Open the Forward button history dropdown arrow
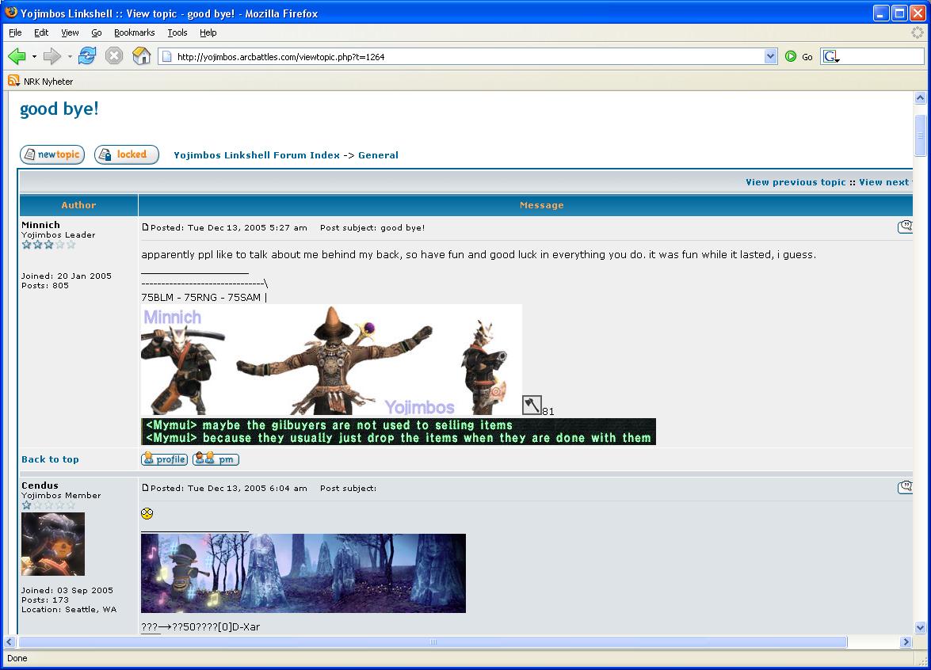The width and height of the screenshot is (931, 670). pyautogui.click(x=70, y=57)
